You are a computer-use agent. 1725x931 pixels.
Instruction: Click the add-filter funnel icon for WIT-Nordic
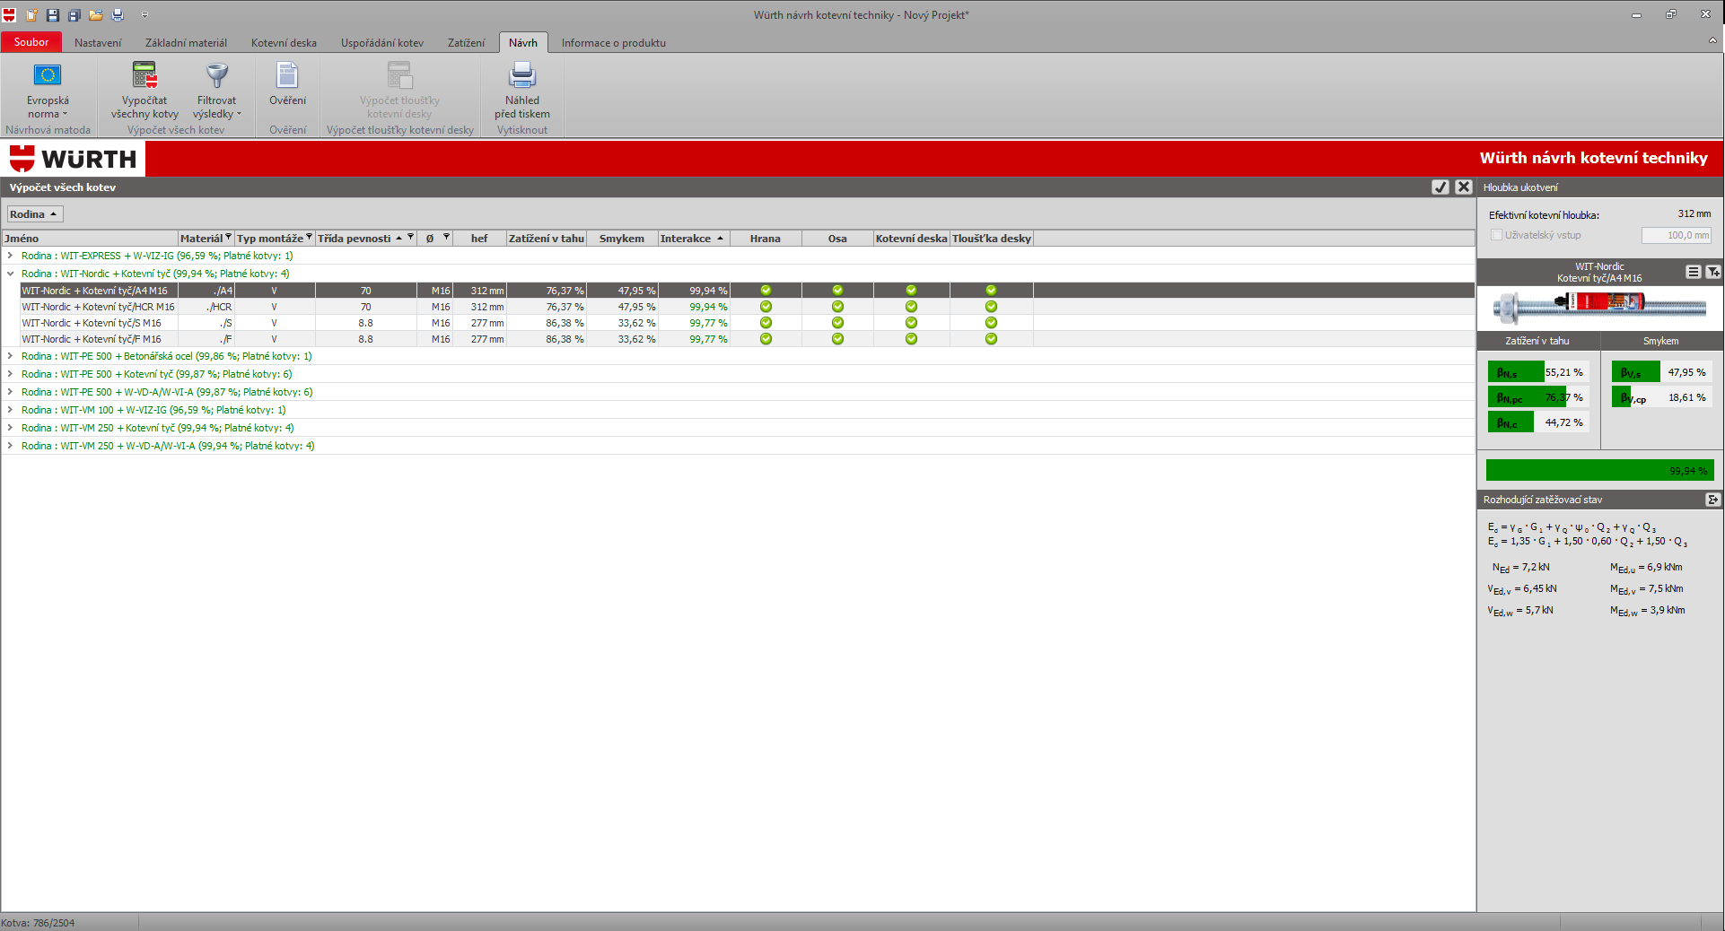pyautogui.click(x=1712, y=272)
